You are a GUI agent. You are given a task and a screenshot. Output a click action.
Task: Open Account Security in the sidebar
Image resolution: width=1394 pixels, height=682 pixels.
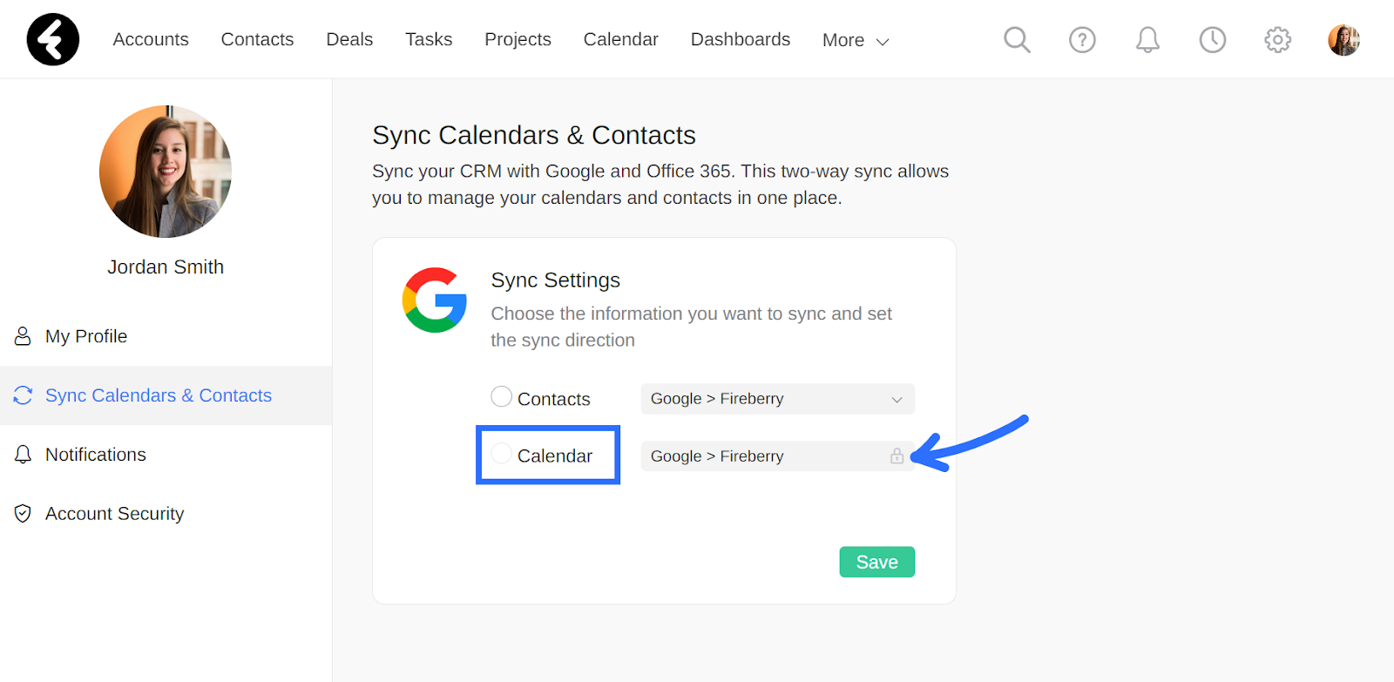point(166,514)
